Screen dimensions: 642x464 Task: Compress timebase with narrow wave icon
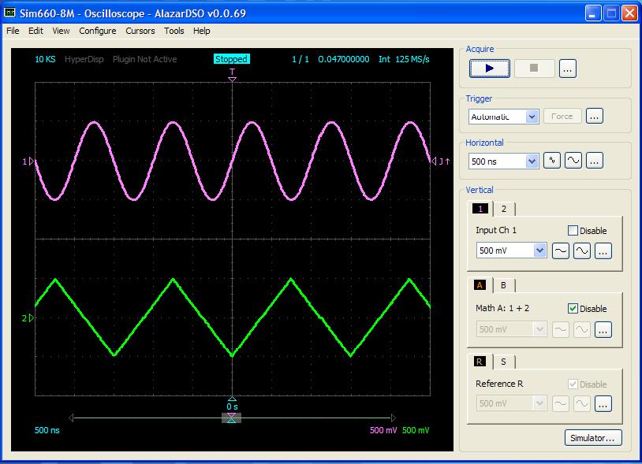tap(552, 160)
